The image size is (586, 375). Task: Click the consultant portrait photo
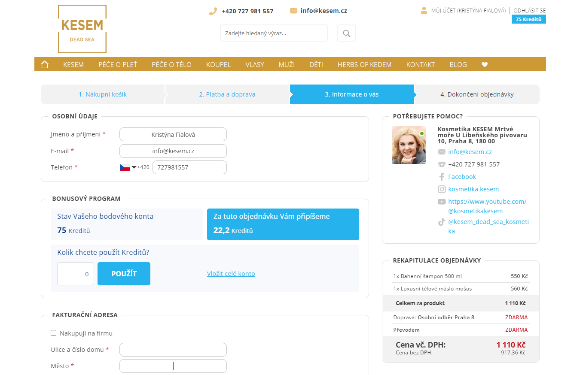tap(409, 145)
